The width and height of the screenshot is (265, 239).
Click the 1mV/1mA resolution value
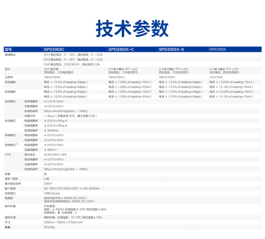[216, 77]
